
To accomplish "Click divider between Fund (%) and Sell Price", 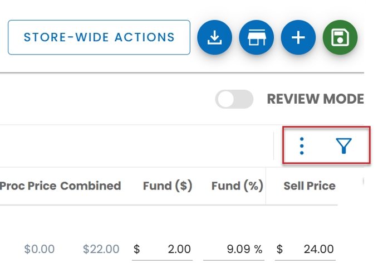I will (x=266, y=186).
